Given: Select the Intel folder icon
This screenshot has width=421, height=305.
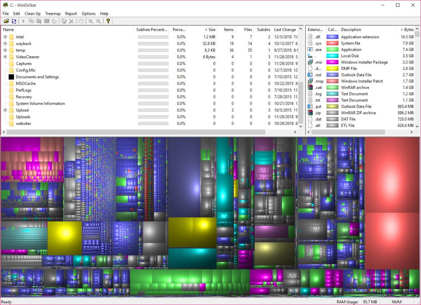Looking at the screenshot, I should click(x=11, y=37).
